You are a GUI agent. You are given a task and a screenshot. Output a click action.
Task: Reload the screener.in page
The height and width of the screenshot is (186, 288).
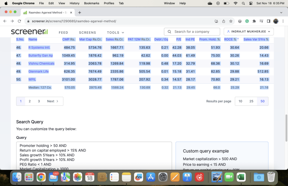tap(19, 21)
